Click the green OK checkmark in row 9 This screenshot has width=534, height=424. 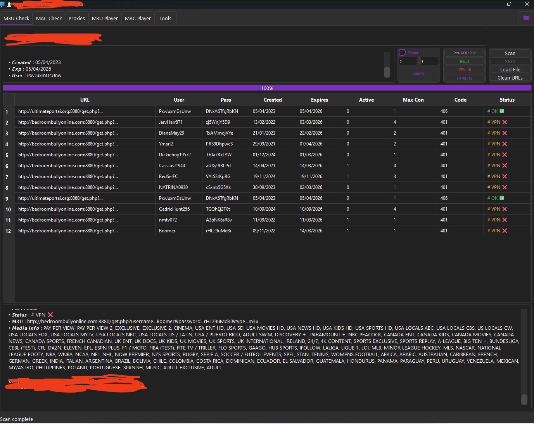[502, 198]
